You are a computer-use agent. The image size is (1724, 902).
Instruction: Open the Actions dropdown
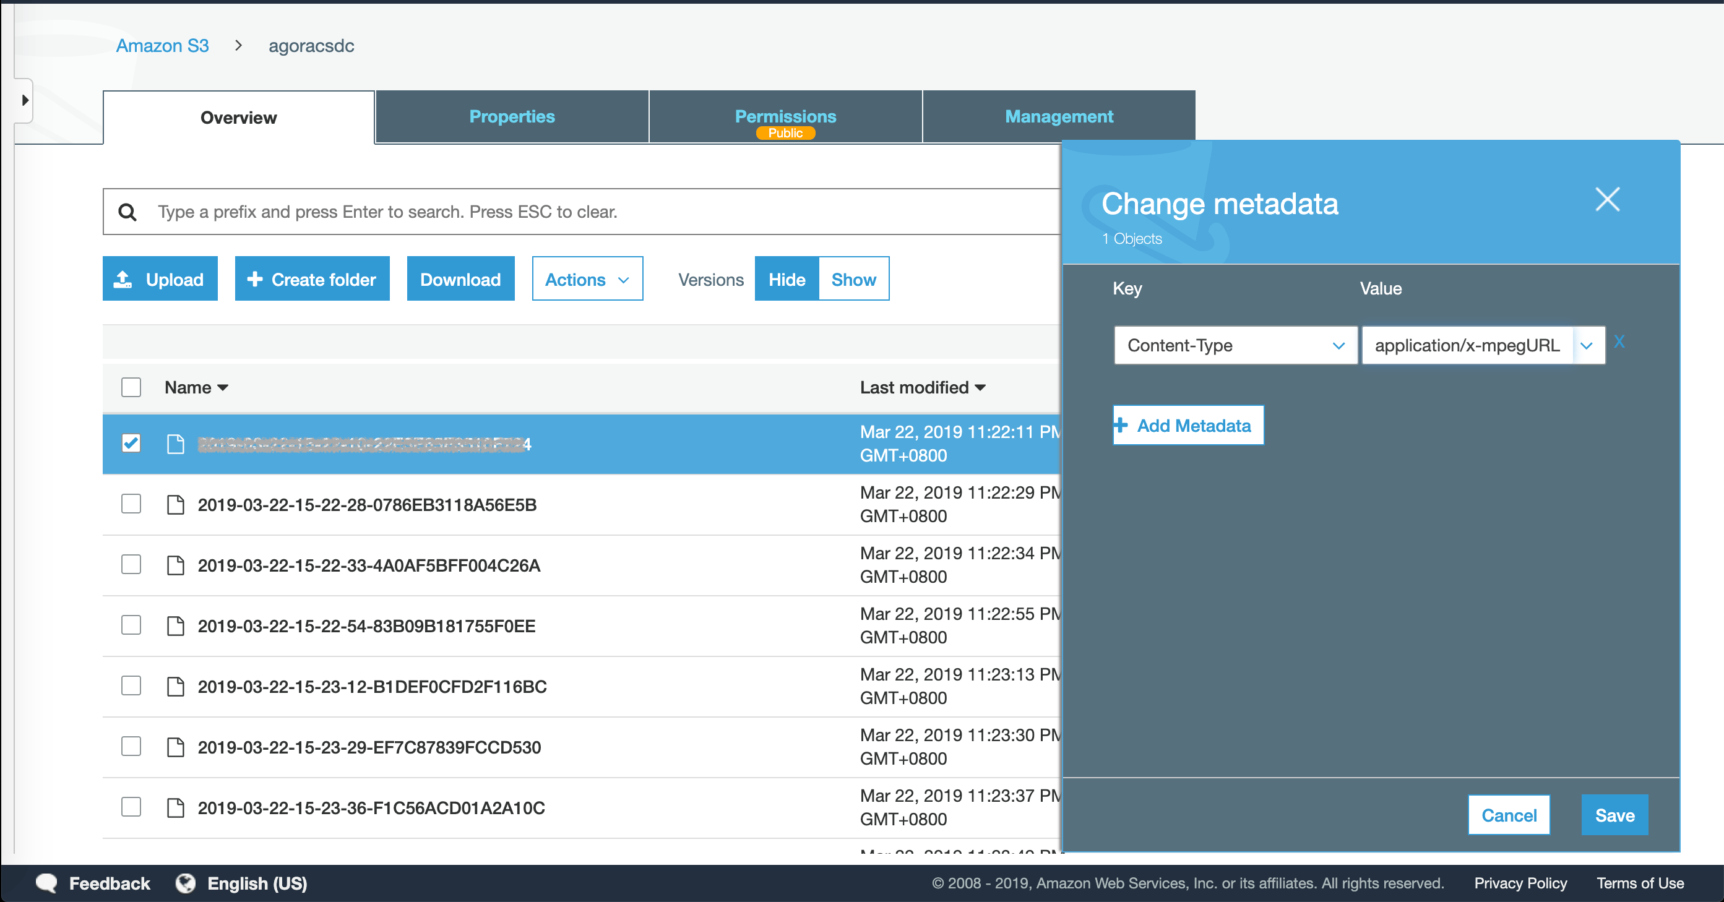587,279
